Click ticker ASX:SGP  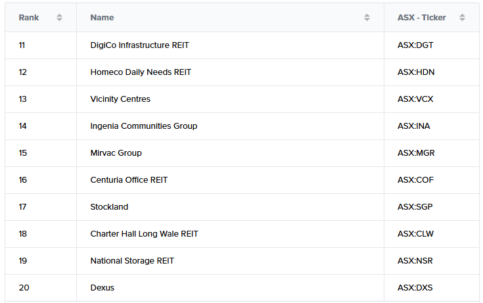coord(415,207)
